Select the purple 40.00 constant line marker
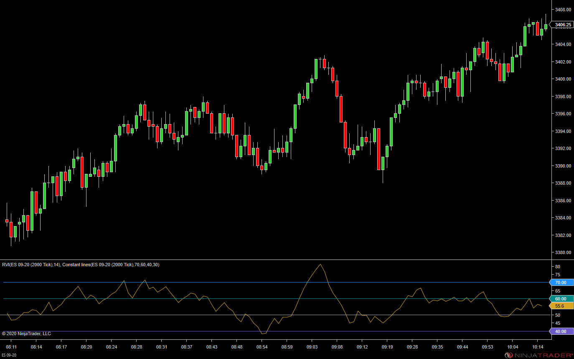The width and height of the screenshot is (574, 359). coord(561,331)
